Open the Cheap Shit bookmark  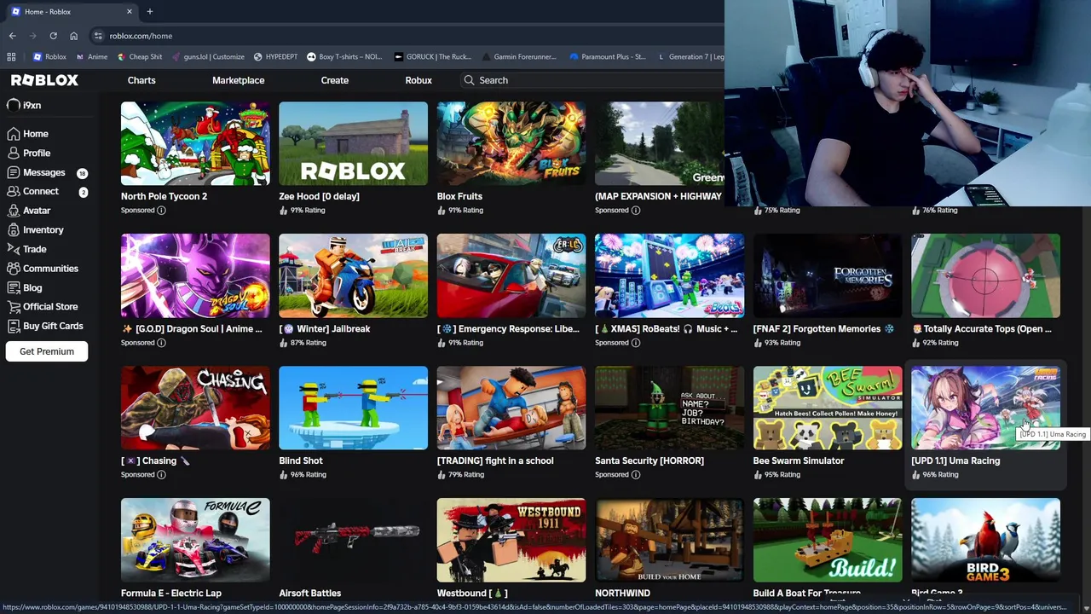coord(140,57)
